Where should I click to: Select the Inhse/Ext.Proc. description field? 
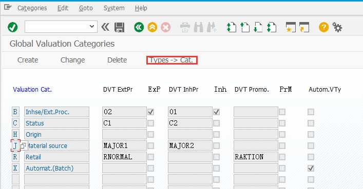click(56, 112)
